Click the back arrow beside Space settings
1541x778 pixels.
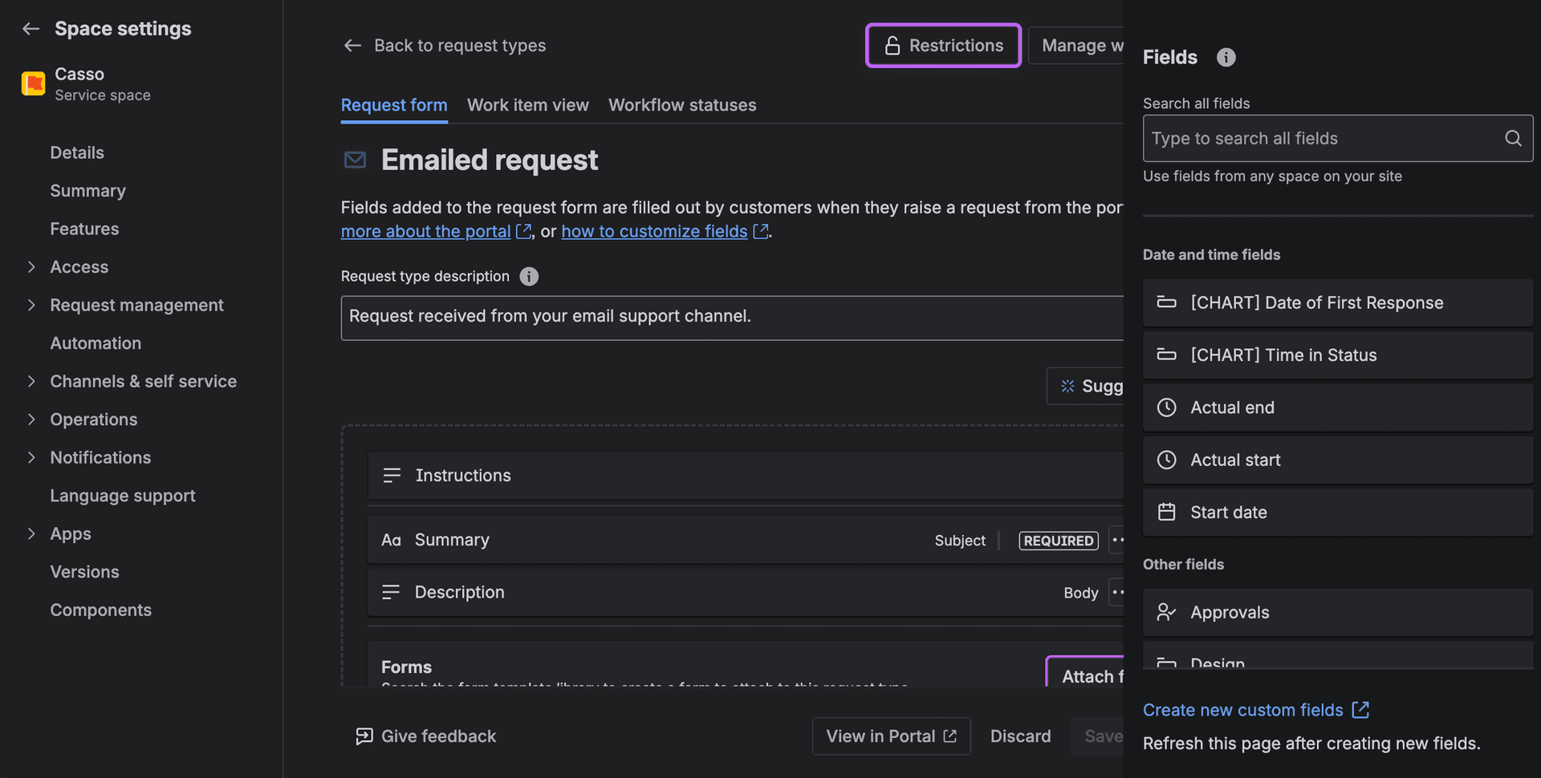(30, 29)
